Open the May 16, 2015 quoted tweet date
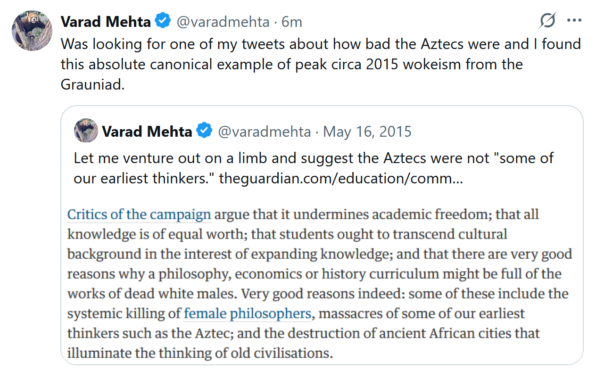This screenshot has height=371, width=596. click(367, 131)
